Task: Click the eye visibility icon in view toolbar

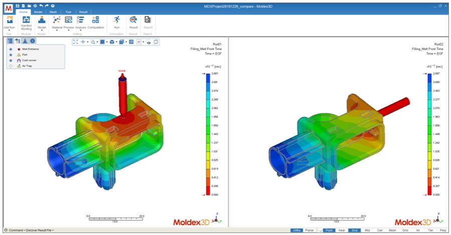Action: point(149,42)
